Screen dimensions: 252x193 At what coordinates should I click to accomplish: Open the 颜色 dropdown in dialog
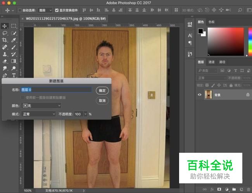[42, 106]
